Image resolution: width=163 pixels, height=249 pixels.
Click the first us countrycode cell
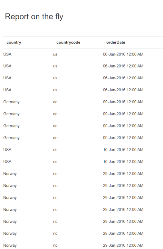pos(55,55)
